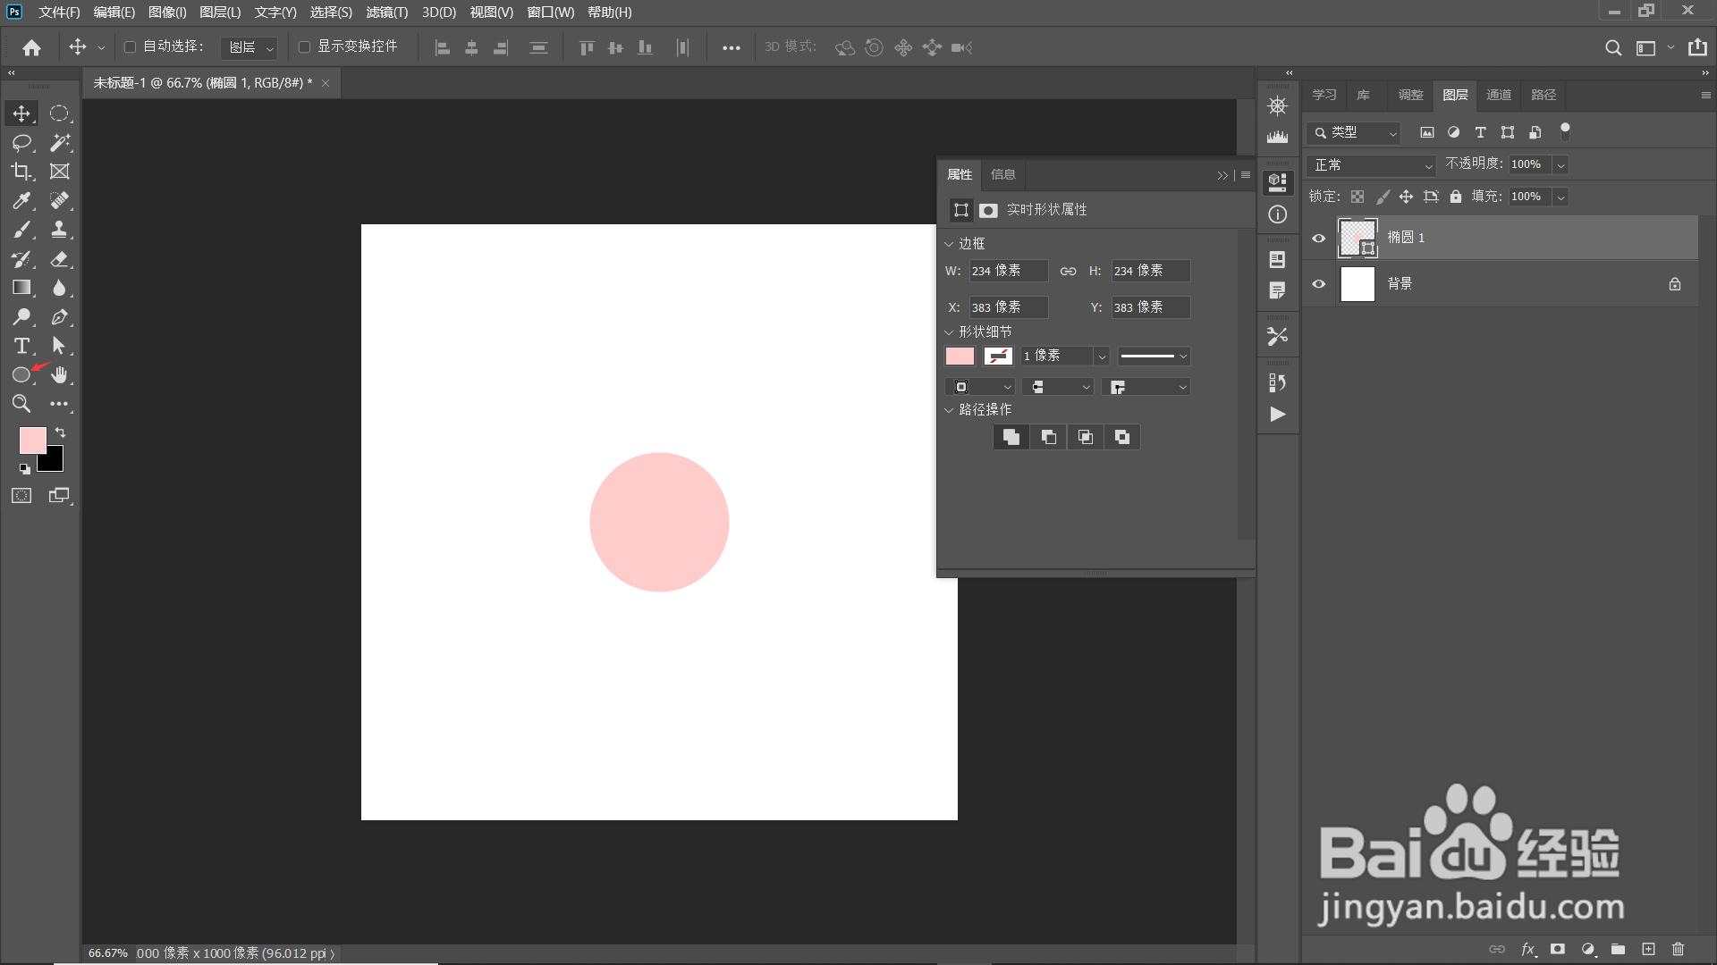Switch to the 信息 panel tab
The height and width of the screenshot is (965, 1717).
(1002, 174)
